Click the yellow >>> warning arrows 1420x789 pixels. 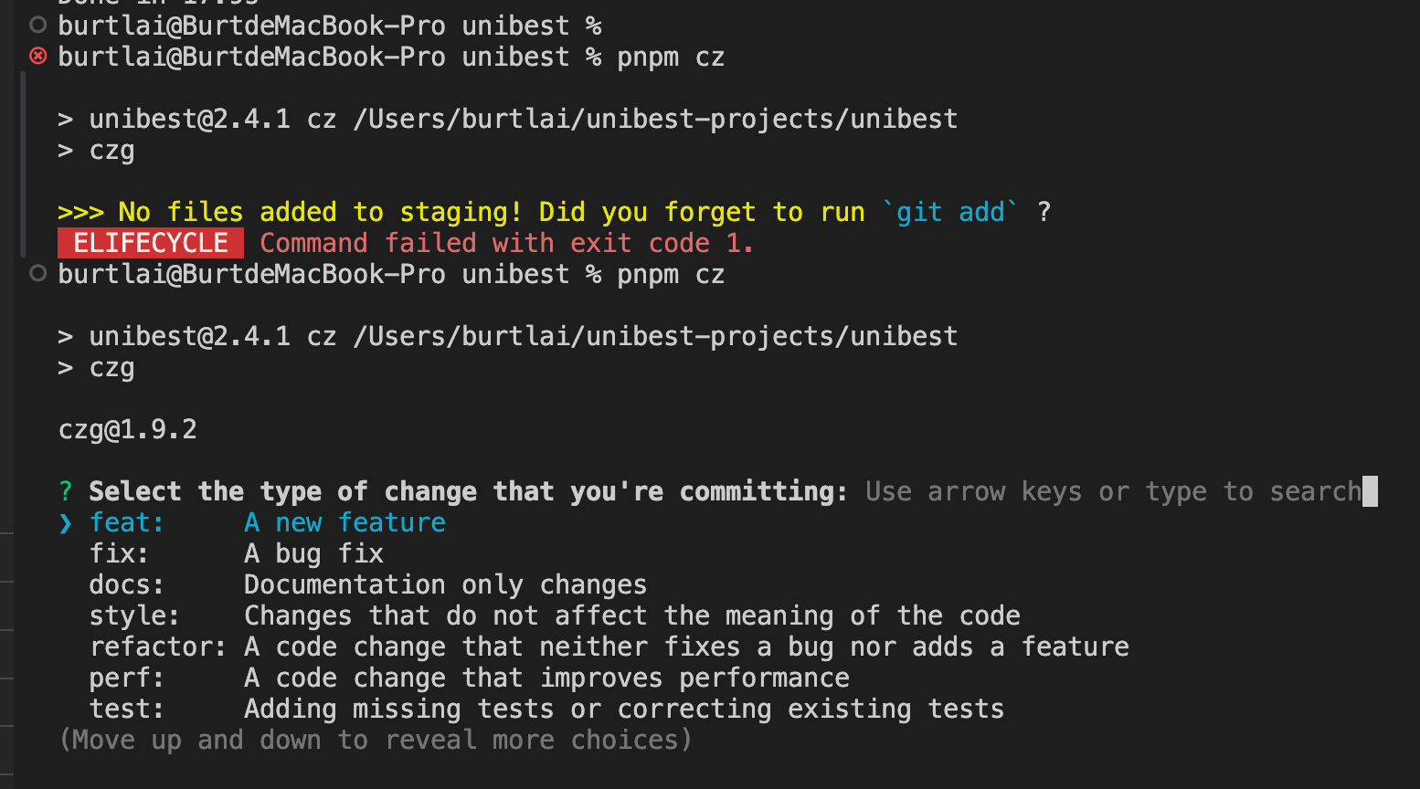[80, 212]
